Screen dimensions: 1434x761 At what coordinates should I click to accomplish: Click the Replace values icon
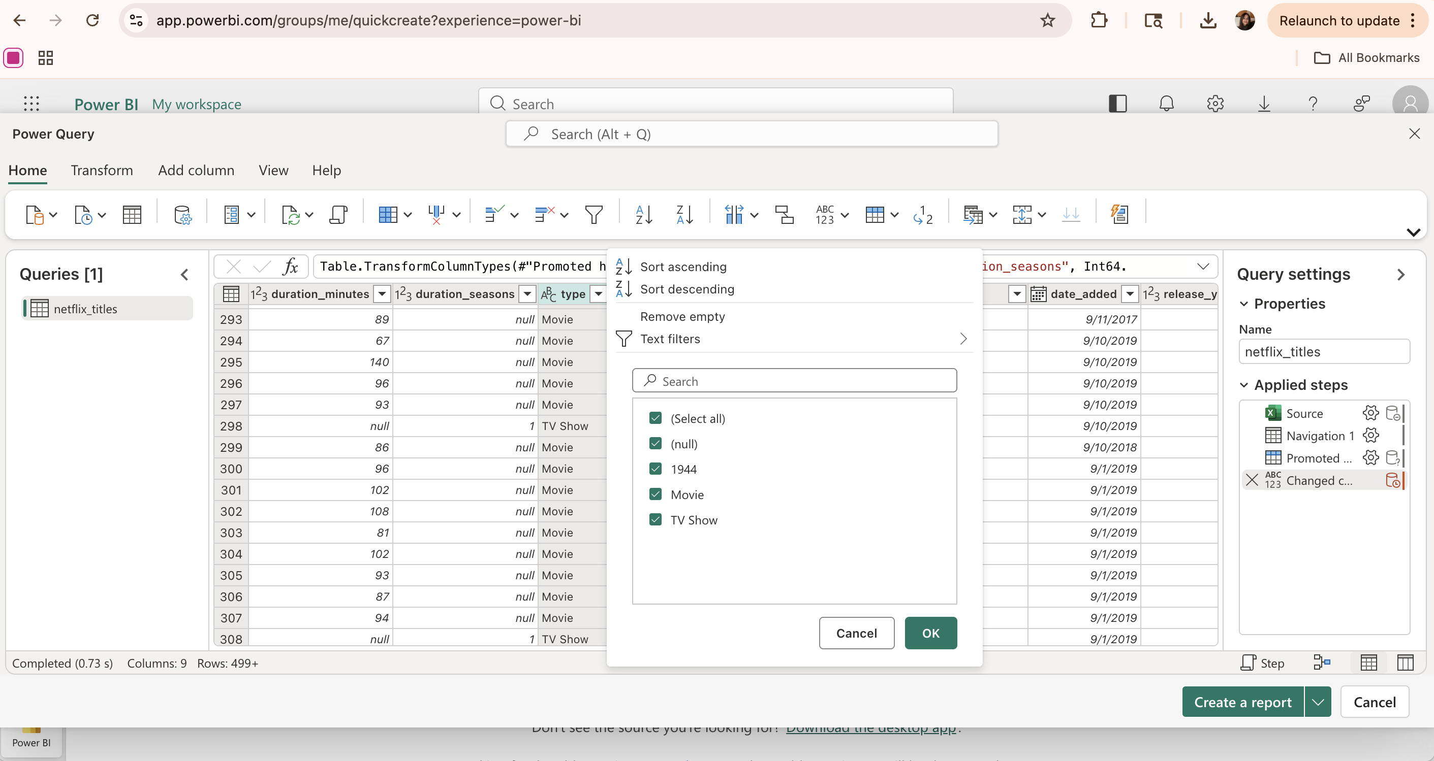pyautogui.click(x=922, y=214)
